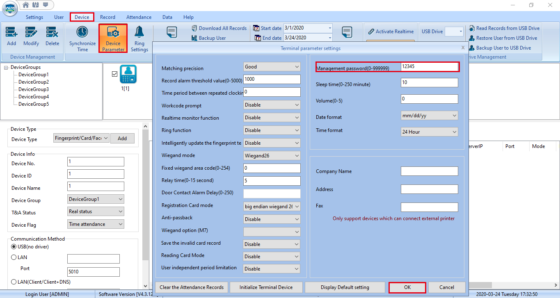Confirm settings with the OK button

click(x=407, y=287)
